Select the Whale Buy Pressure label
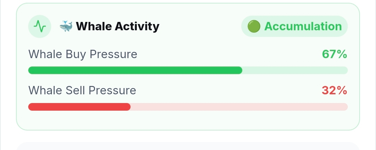 [x=83, y=54]
